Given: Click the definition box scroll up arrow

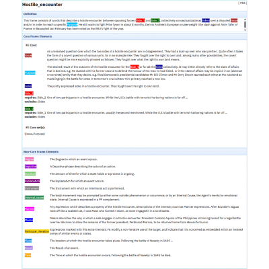Looking at the screenshot, I should click(245, 20).
